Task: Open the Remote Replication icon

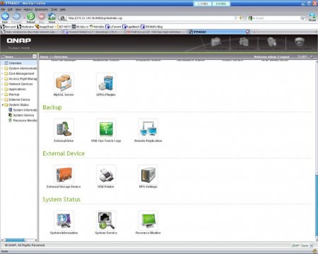Action: click(x=148, y=128)
